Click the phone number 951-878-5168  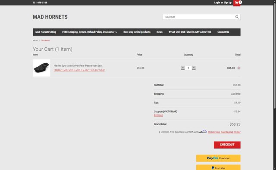tap(40, 3)
